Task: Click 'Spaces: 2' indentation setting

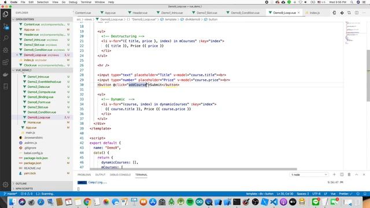Action: 303,194
